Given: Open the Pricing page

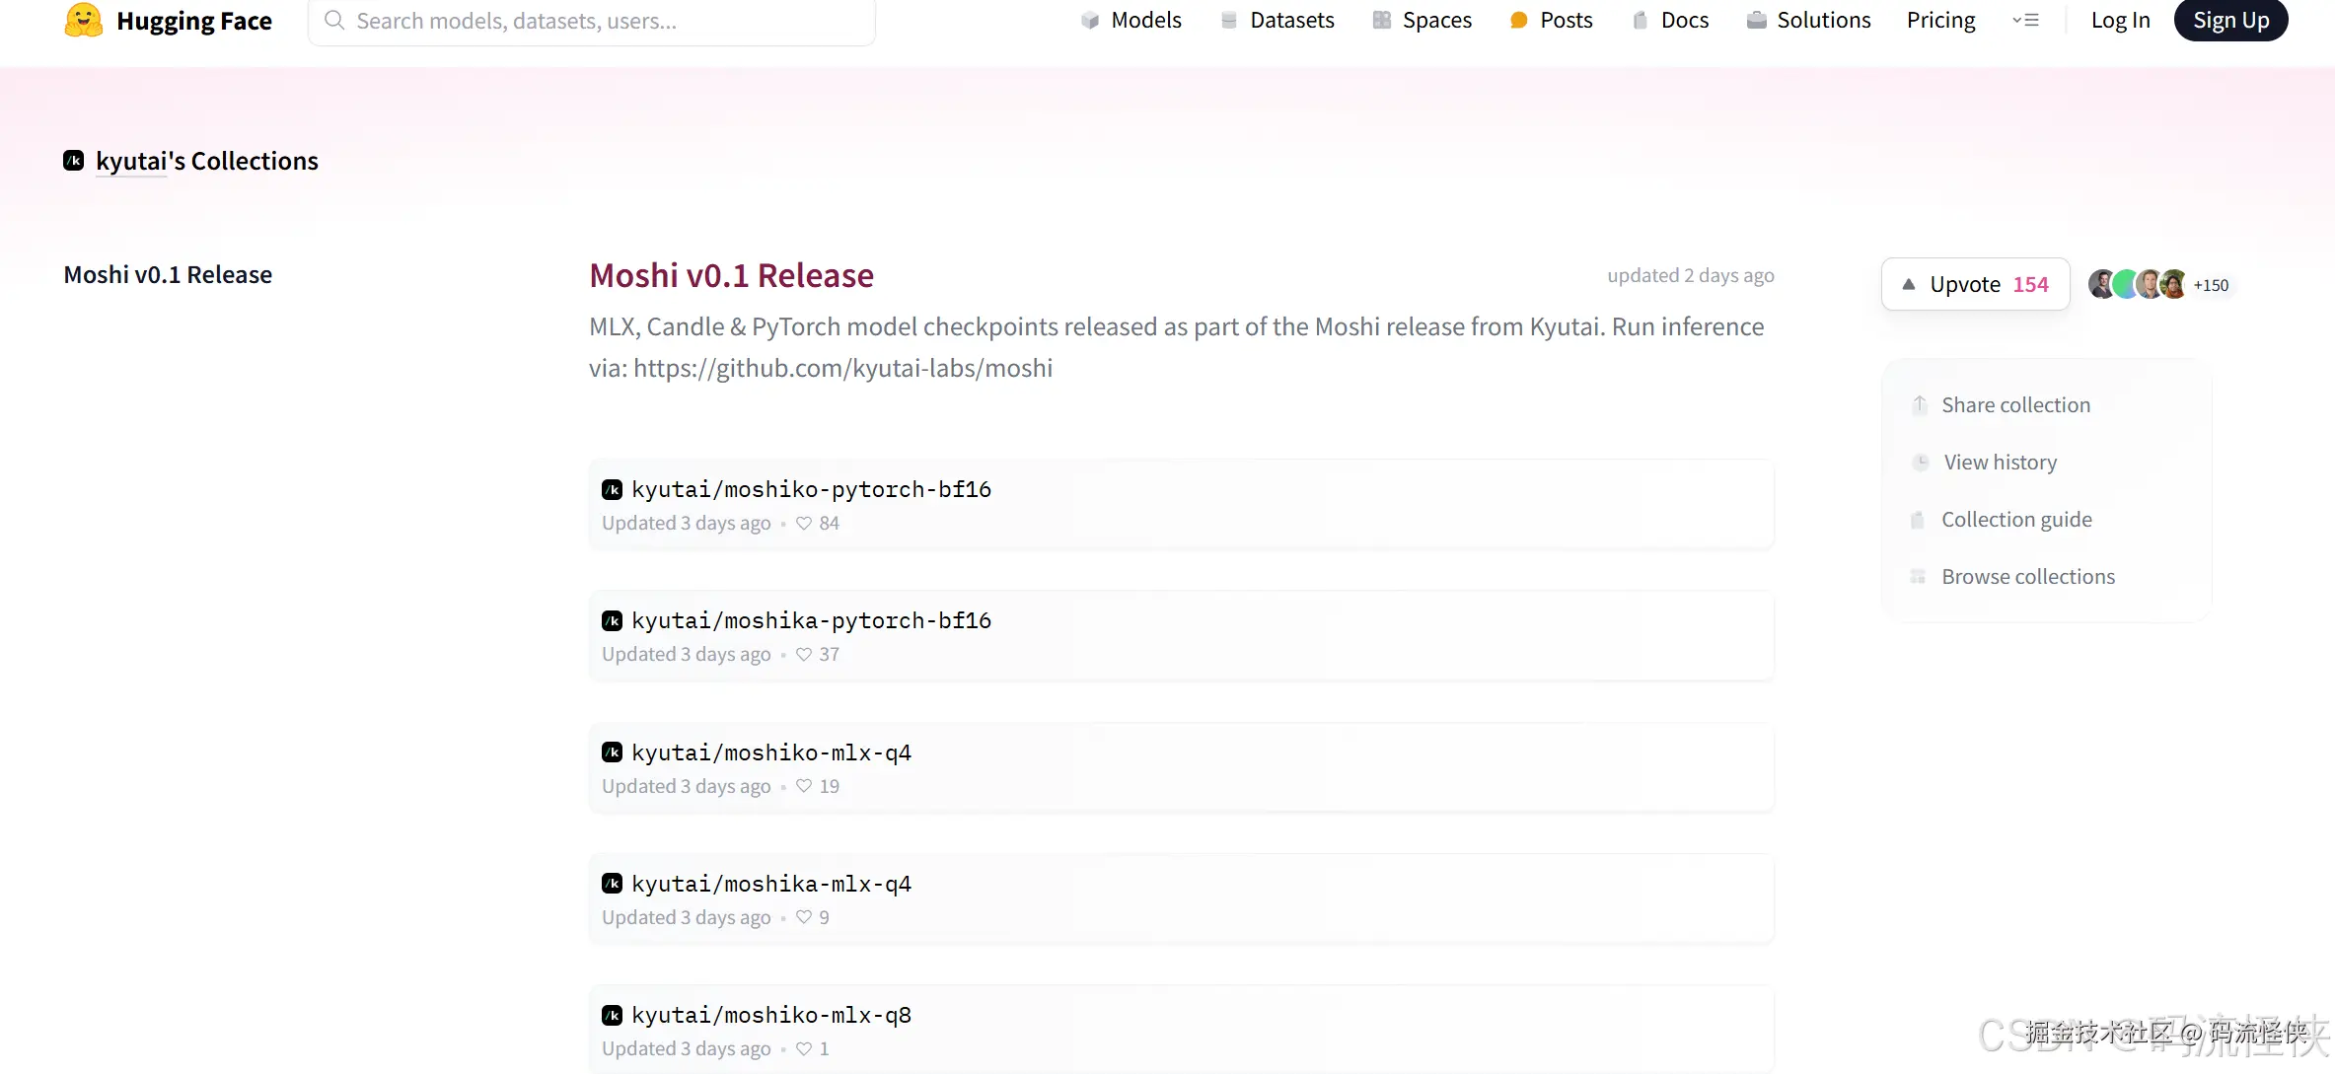Looking at the screenshot, I should click(x=1940, y=21).
